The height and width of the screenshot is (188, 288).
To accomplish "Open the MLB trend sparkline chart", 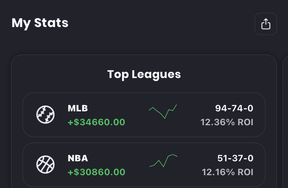I will (x=163, y=112).
